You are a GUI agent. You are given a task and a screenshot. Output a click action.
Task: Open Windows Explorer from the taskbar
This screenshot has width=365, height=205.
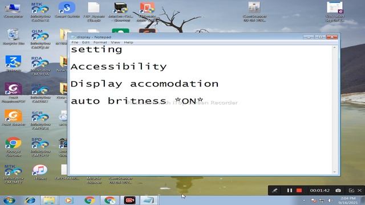coord(49,200)
